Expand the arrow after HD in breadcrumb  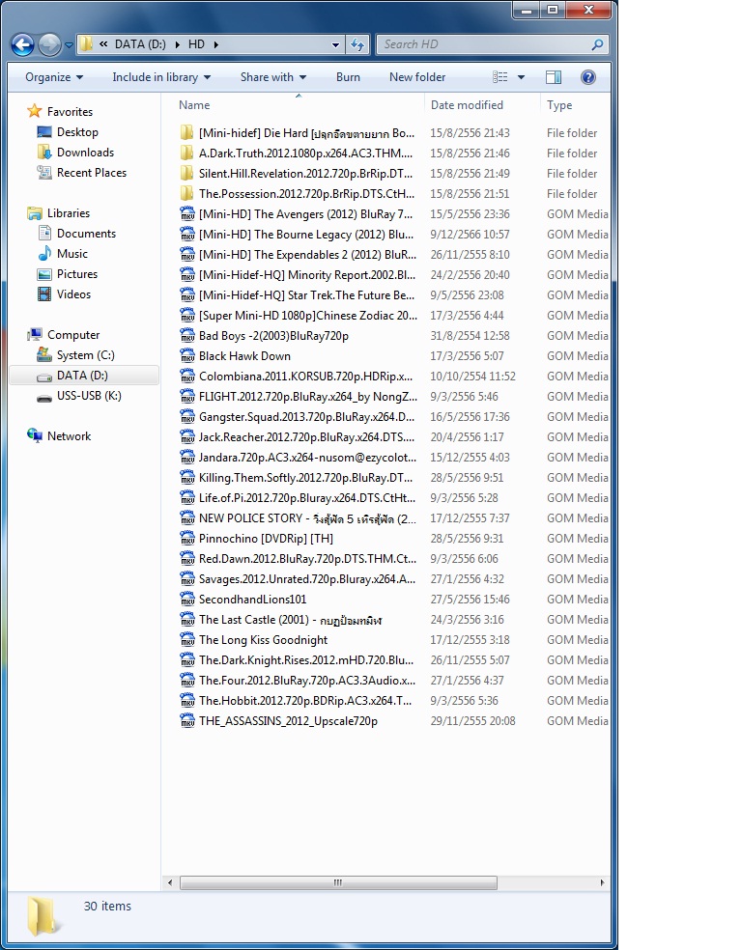pyautogui.click(x=215, y=44)
